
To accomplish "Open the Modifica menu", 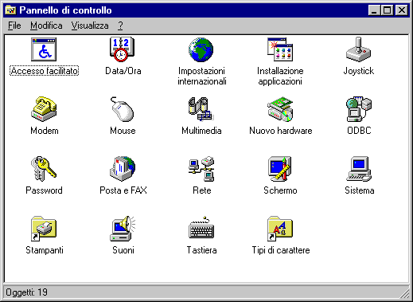I will (46, 25).
